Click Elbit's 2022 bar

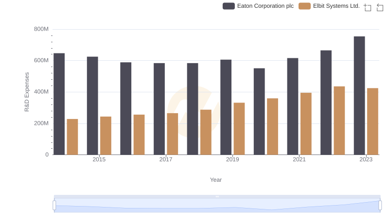(339, 121)
